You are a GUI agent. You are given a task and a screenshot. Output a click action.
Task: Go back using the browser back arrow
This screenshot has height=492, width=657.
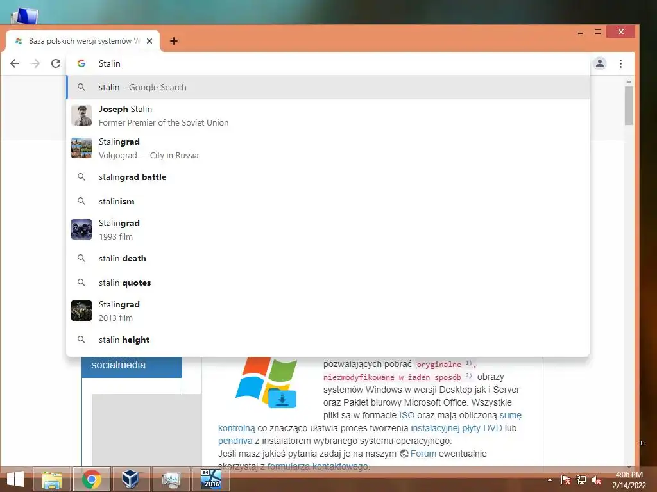point(15,63)
